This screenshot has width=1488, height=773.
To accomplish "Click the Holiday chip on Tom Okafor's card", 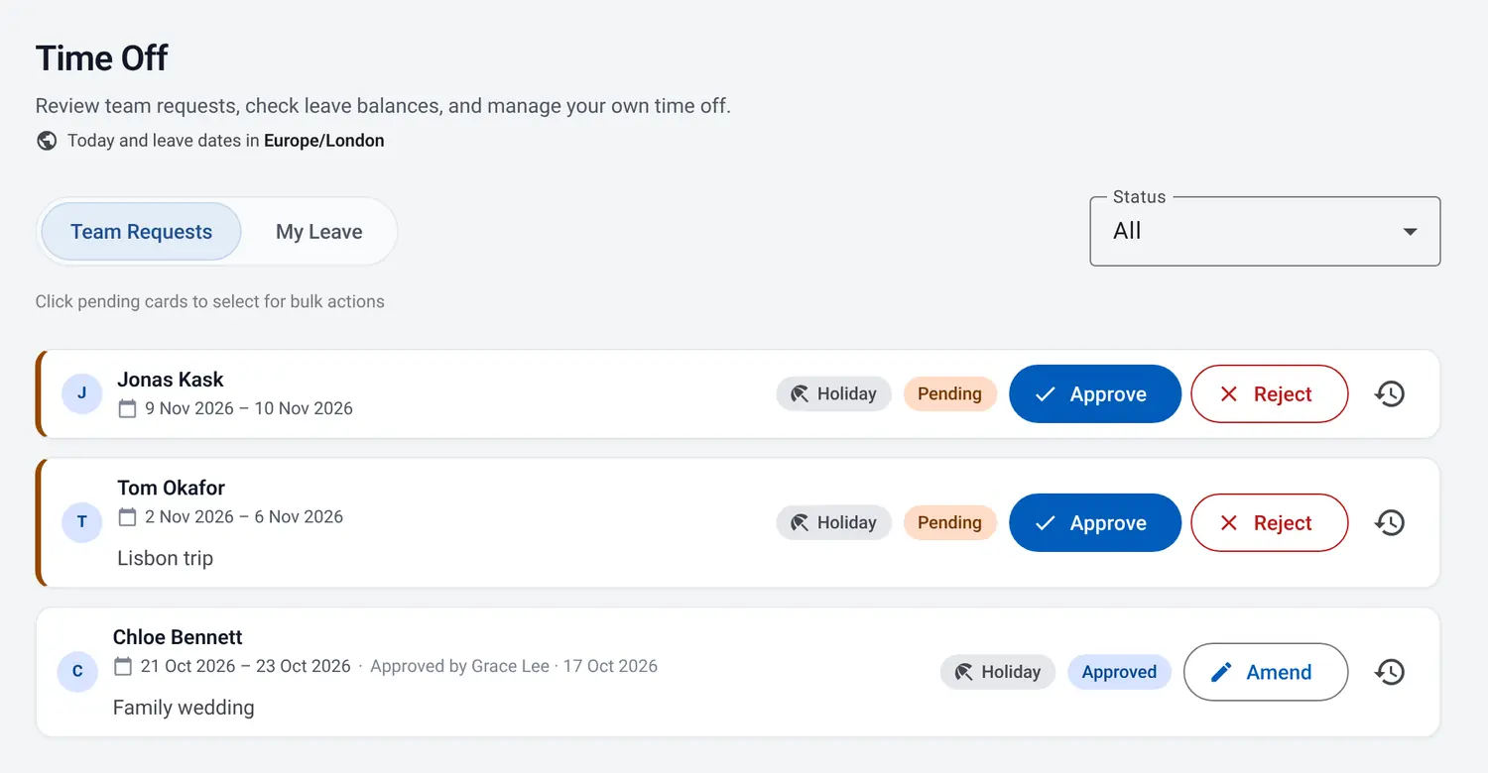I will (x=833, y=522).
